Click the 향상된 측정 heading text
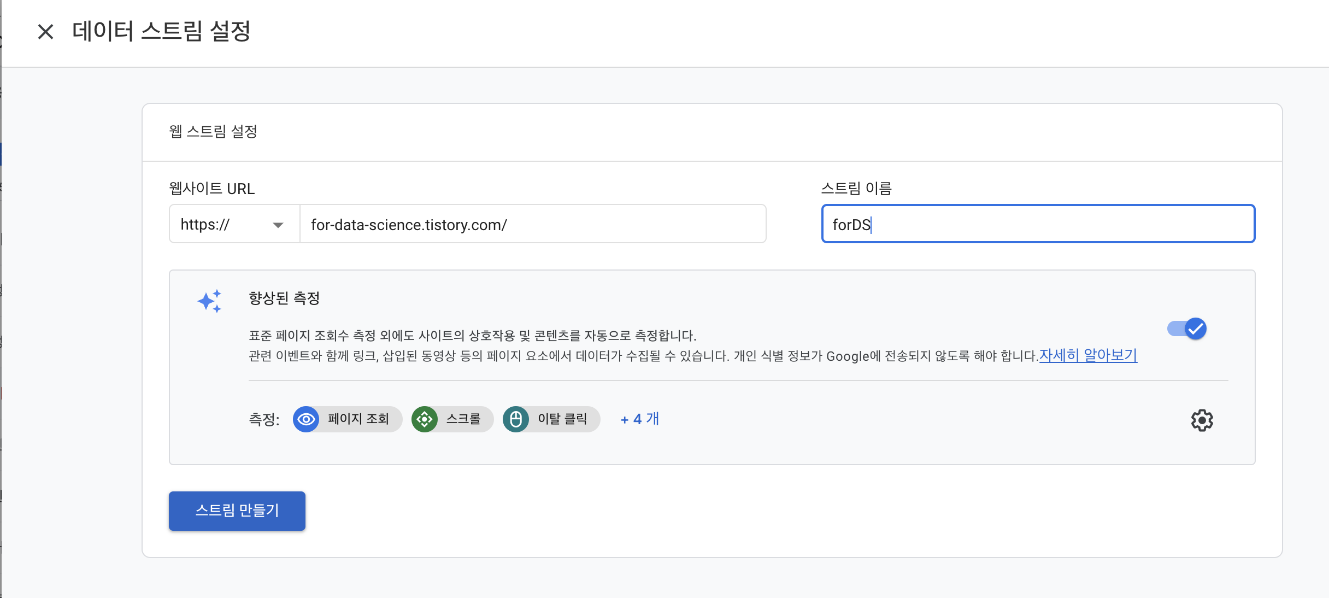 pos(284,298)
